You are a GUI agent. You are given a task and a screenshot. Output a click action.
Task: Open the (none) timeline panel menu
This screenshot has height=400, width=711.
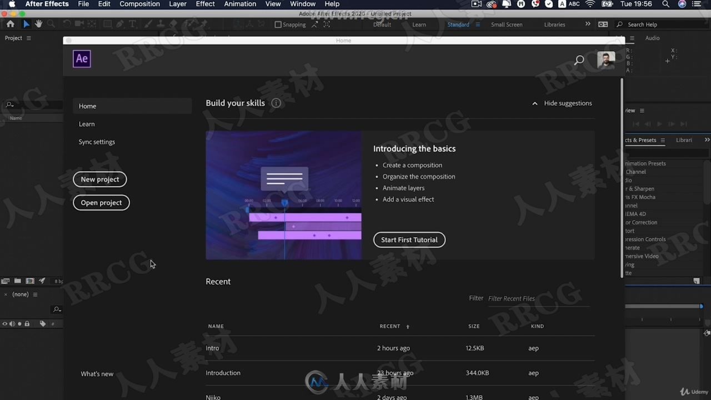(x=35, y=294)
